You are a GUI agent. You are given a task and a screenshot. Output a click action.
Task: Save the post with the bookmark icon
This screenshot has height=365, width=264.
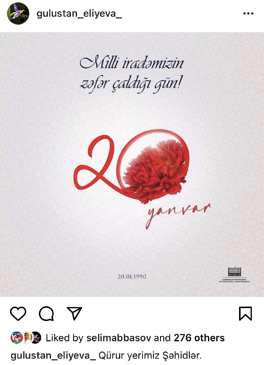coord(245,314)
